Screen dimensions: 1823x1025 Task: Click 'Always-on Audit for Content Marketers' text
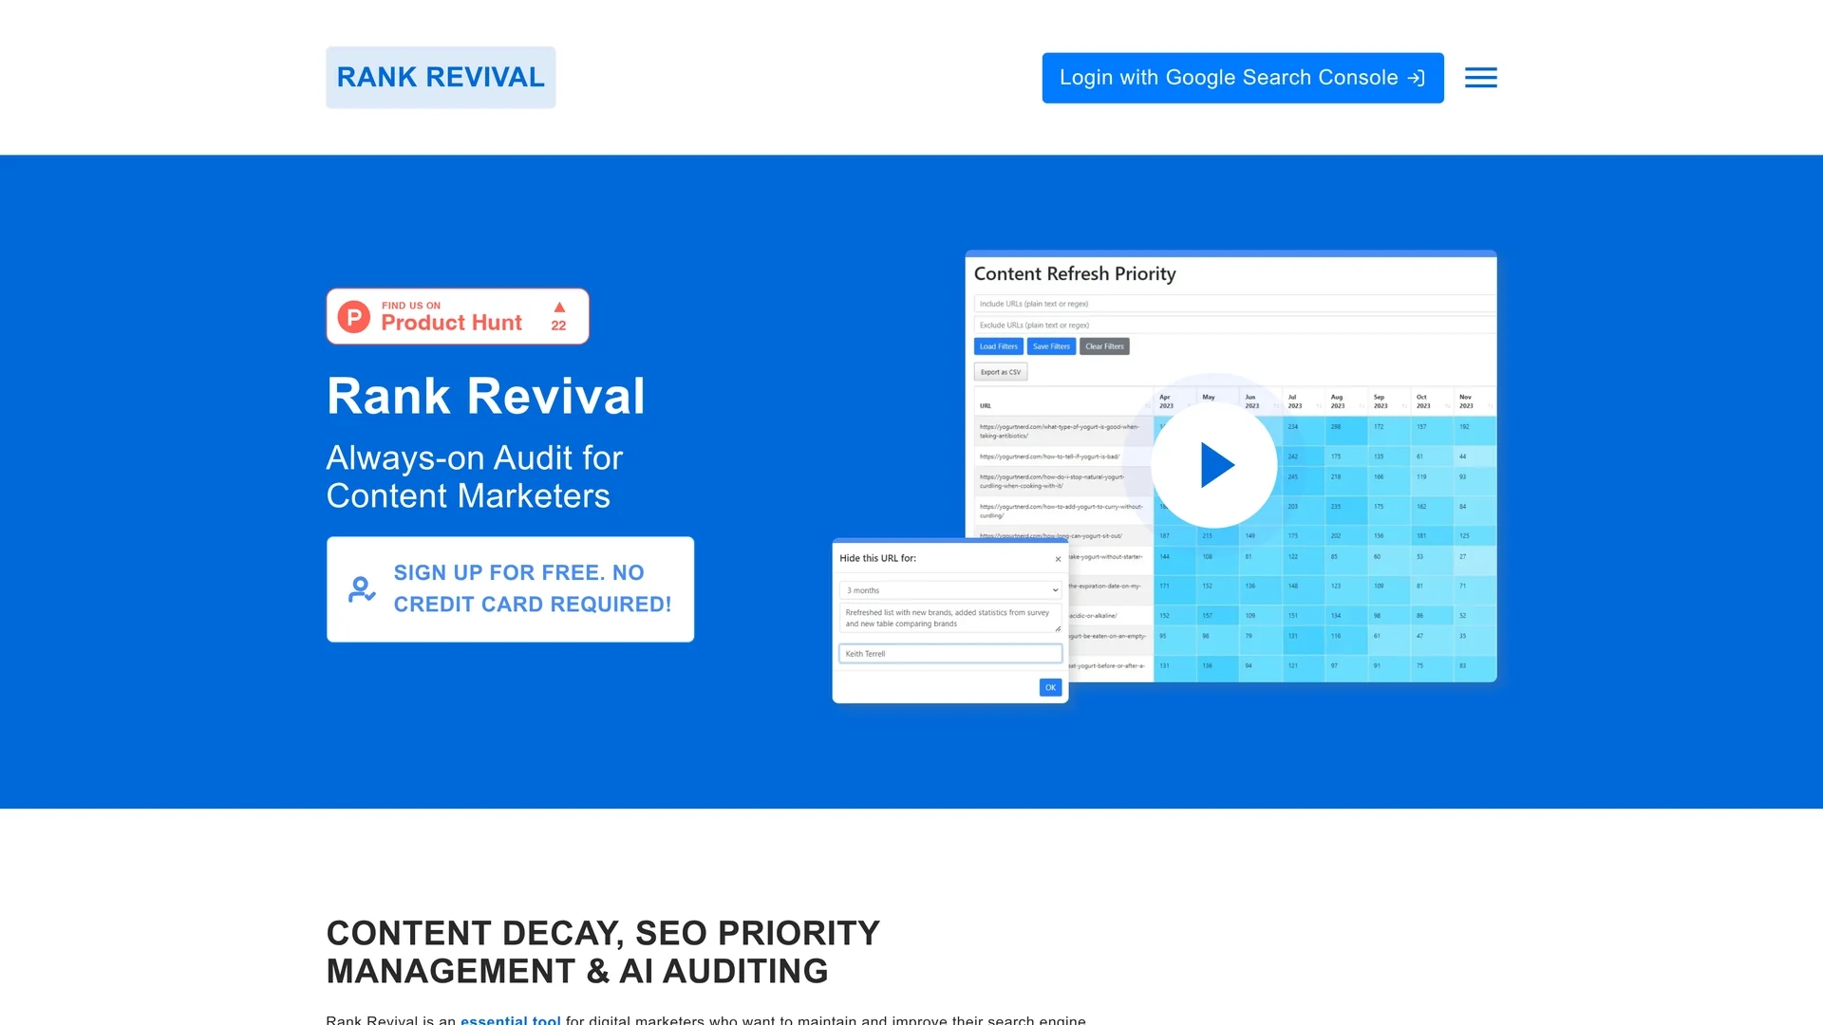pyautogui.click(x=475, y=476)
